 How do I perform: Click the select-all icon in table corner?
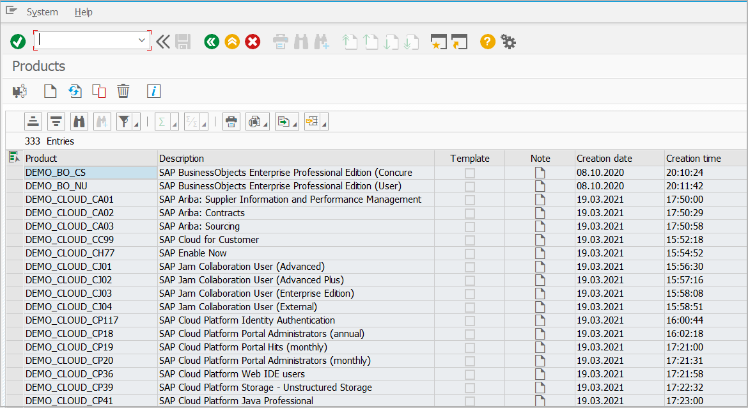coord(14,157)
